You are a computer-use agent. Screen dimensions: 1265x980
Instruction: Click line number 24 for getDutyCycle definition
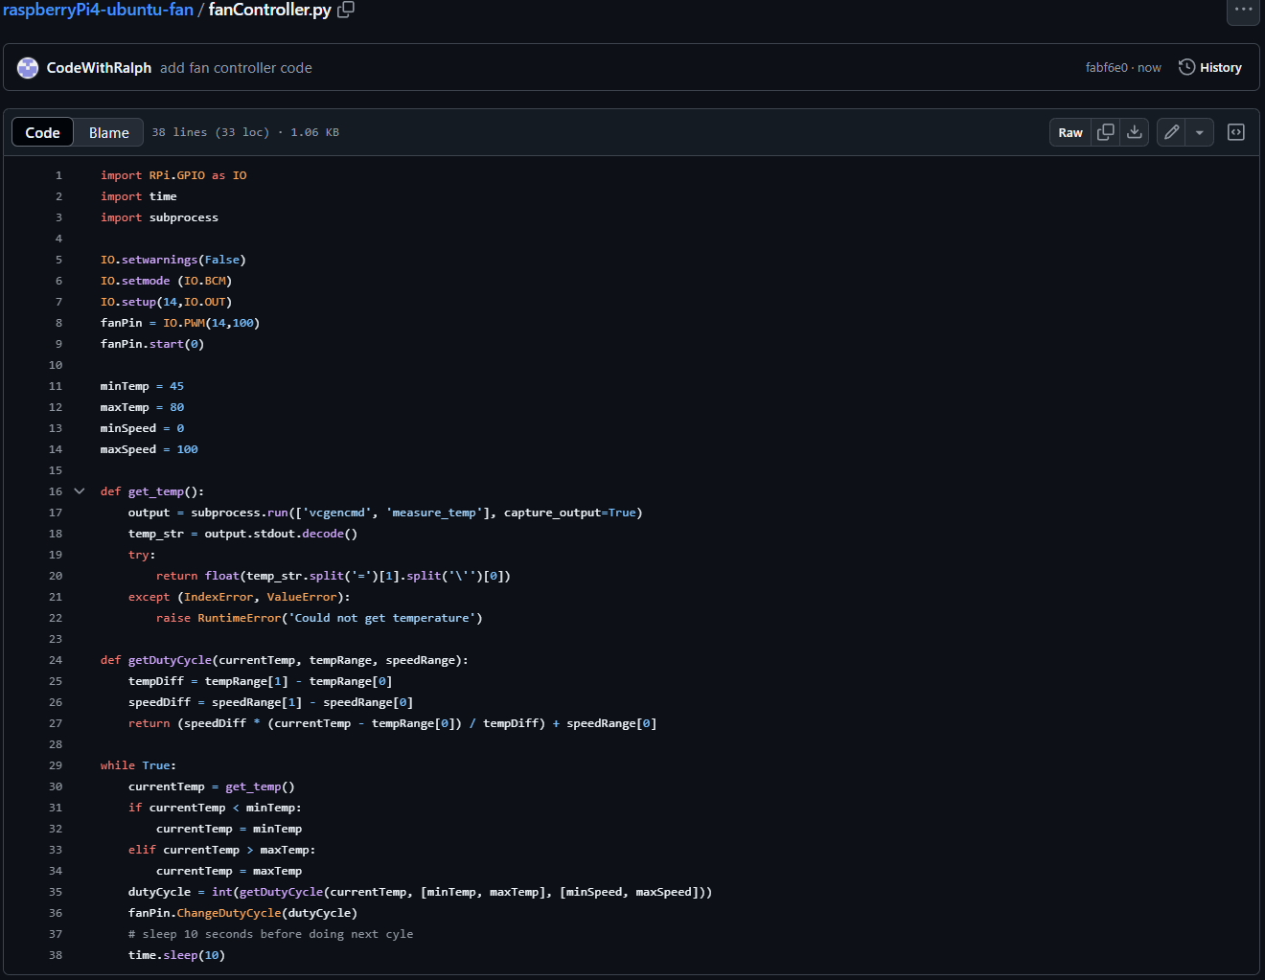pyautogui.click(x=56, y=660)
